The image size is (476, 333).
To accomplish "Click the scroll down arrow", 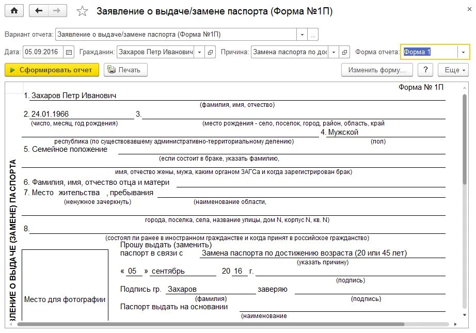I will click(465, 315).
